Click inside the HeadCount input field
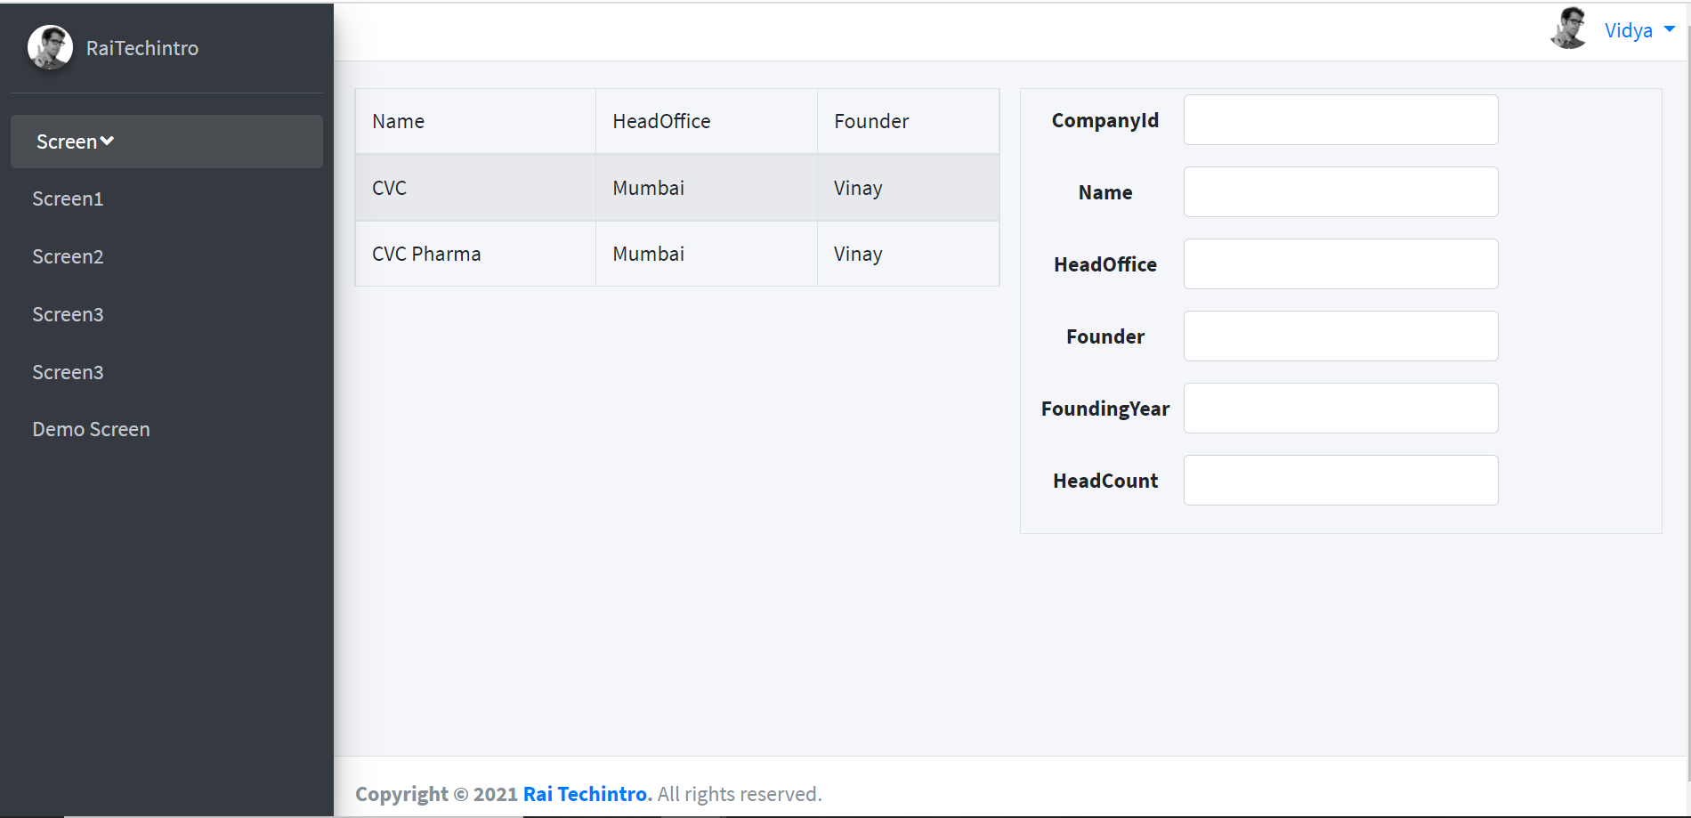The height and width of the screenshot is (818, 1691). click(x=1340, y=480)
